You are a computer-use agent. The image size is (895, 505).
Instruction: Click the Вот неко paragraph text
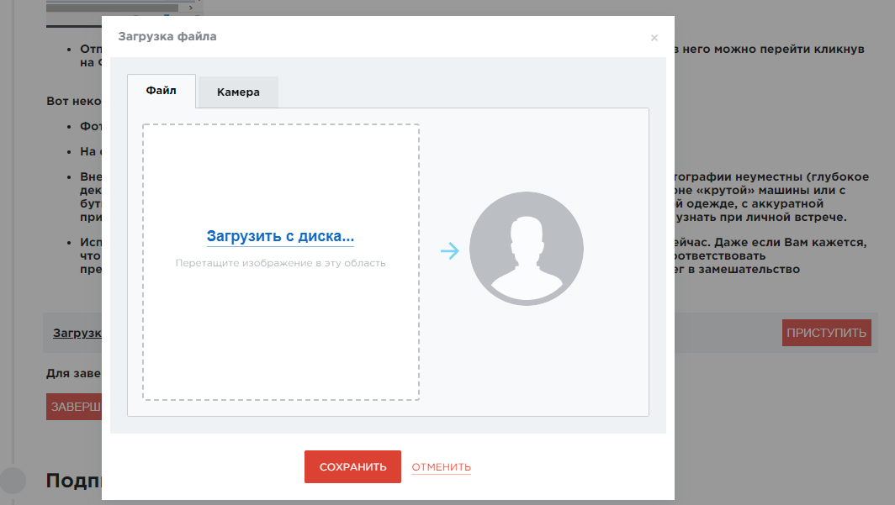(74, 101)
